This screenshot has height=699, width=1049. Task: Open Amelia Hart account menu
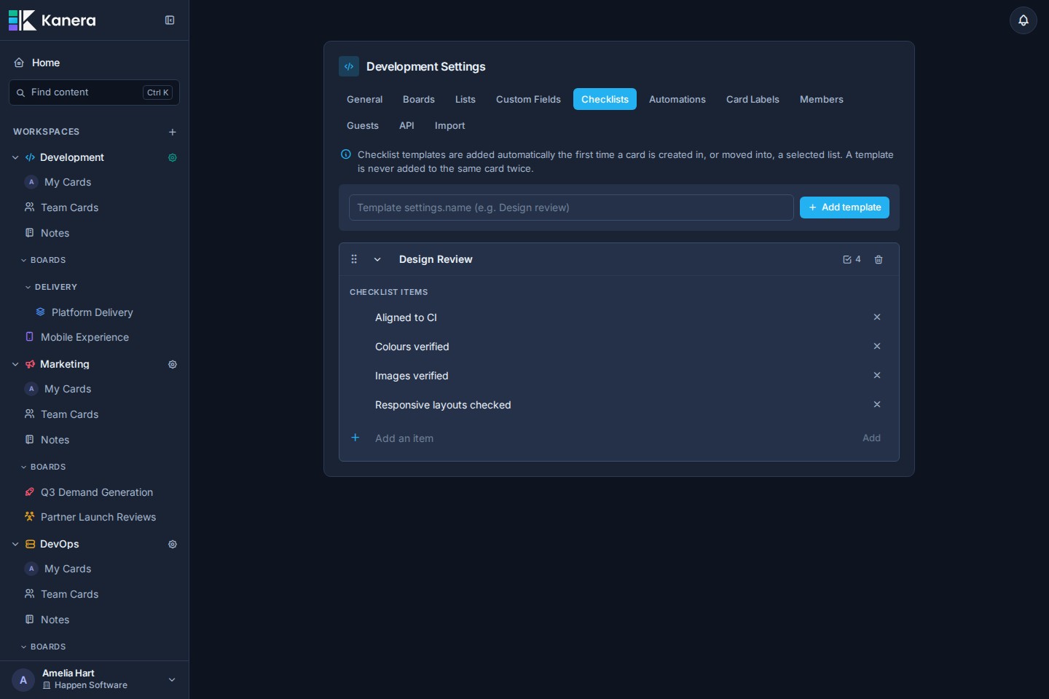[x=94, y=680]
